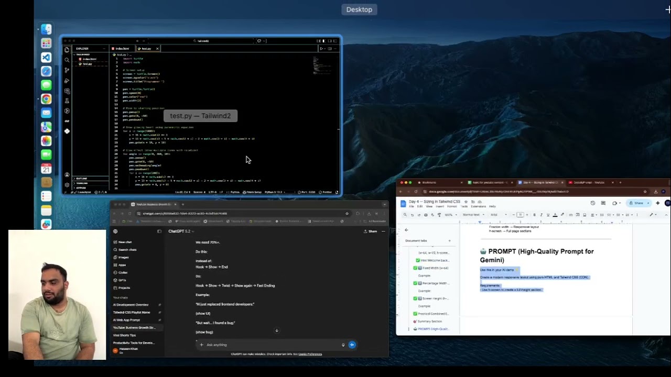Screen dimensions: 671x377
Task: Click the Gemini sparkle icon in Google Docs
Action: [x=657, y=203]
